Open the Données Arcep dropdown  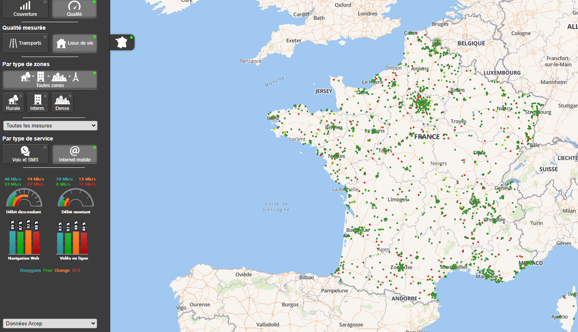point(50,323)
